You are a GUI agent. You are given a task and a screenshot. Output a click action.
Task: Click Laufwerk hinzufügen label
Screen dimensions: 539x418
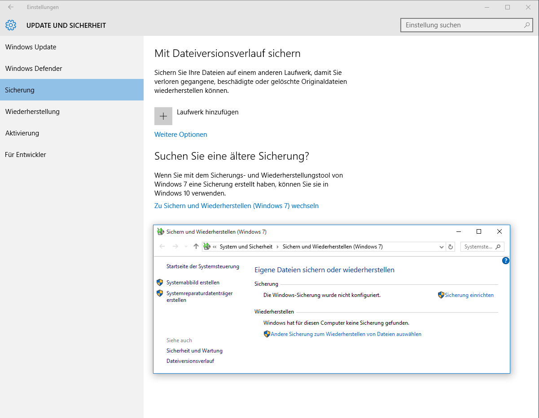point(208,112)
